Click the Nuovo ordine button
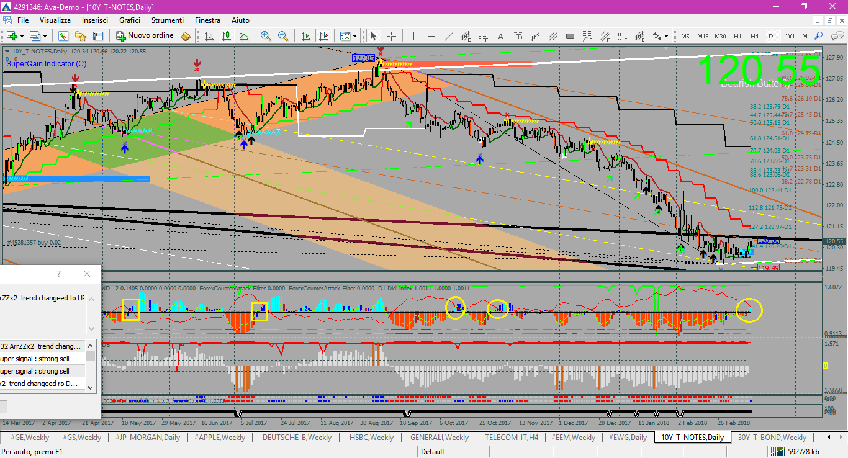The height and width of the screenshot is (458, 848). point(145,36)
